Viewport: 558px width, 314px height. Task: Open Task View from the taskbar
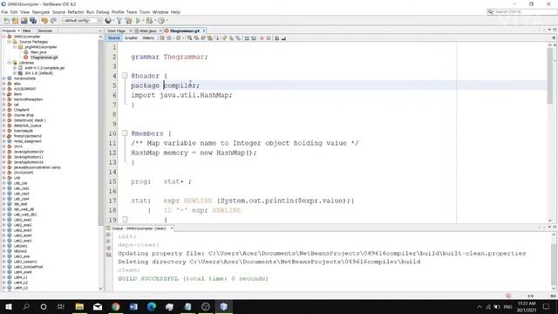click(61, 306)
